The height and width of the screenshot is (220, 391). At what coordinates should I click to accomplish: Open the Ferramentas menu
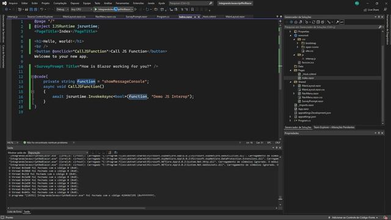pos(122,3)
